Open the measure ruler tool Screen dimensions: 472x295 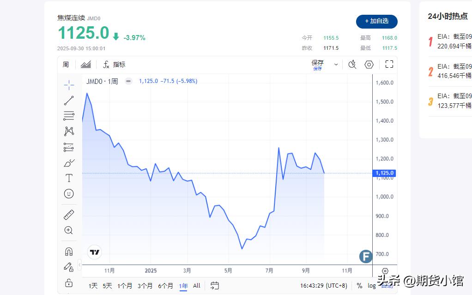[x=69, y=215]
